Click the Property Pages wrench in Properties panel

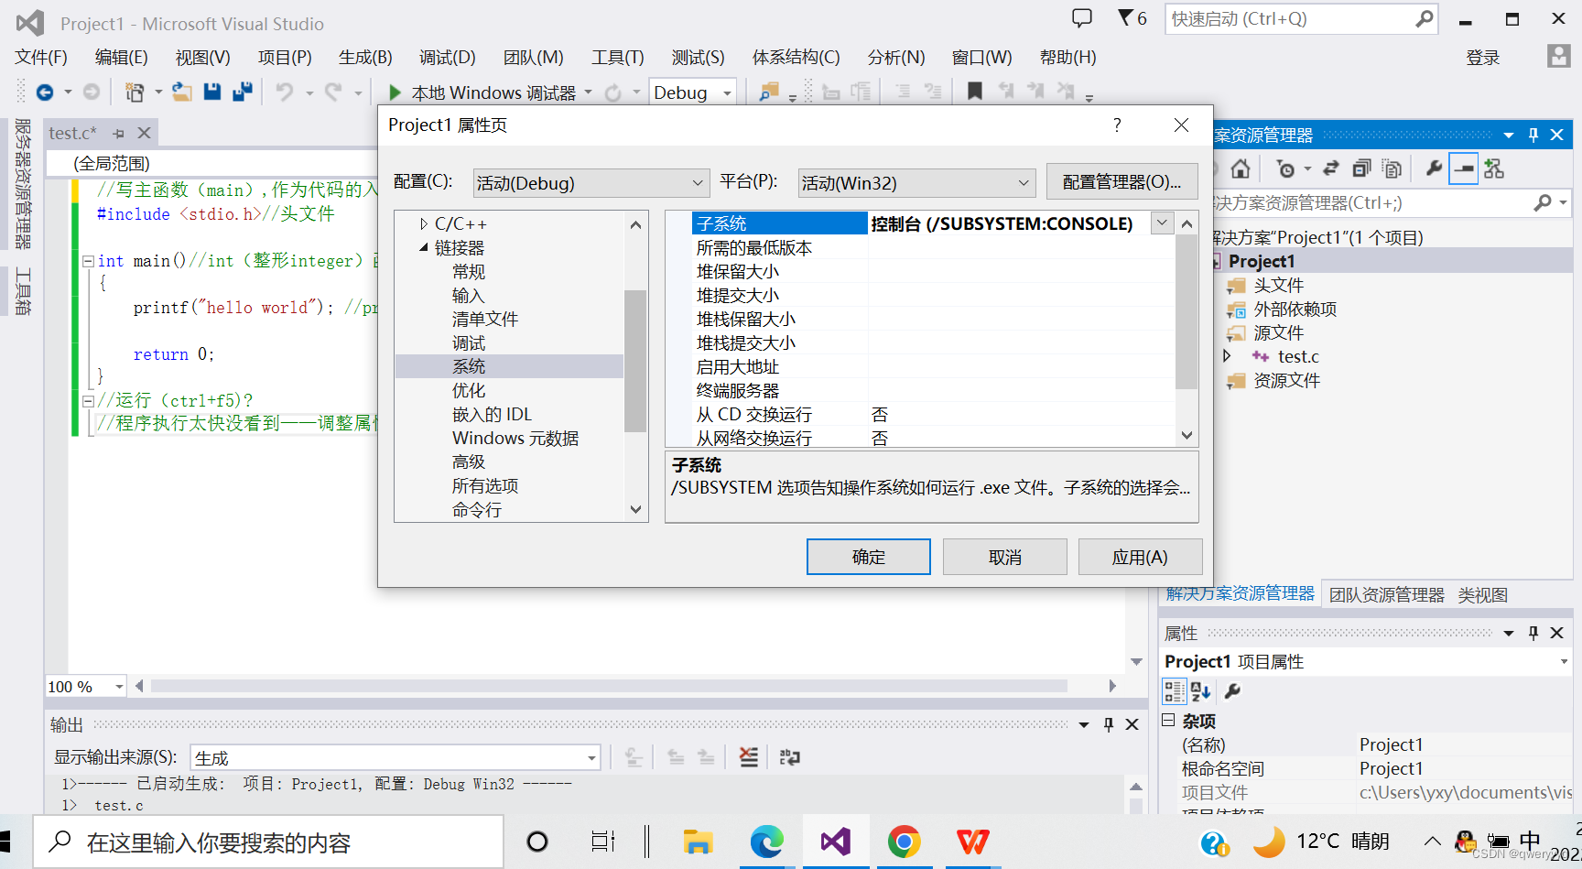(1232, 691)
